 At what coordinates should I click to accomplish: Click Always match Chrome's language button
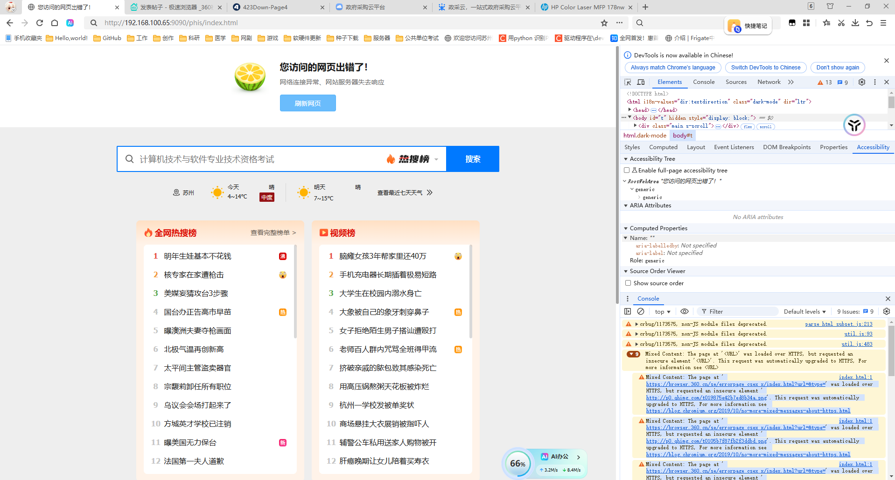(673, 68)
